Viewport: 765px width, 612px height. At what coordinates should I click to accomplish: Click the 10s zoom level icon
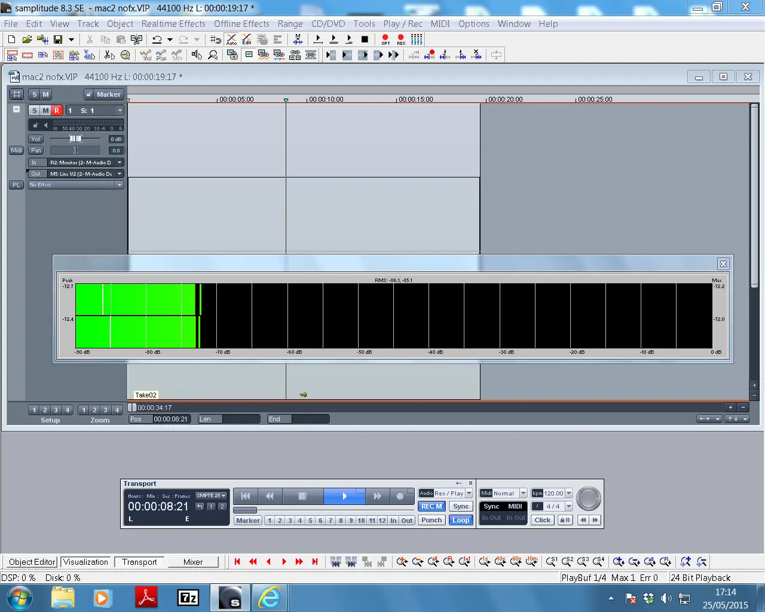500,562
